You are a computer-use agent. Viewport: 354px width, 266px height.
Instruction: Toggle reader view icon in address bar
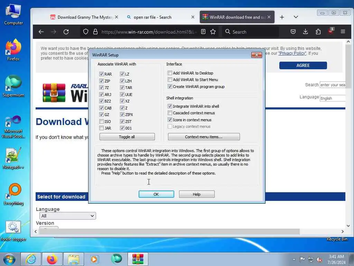point(203,32)
